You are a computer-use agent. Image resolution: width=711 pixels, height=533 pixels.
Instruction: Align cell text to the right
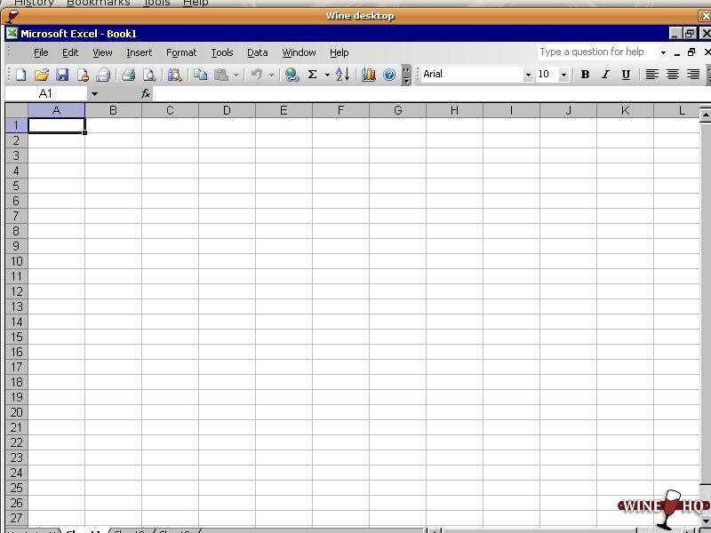[x=693, y=75]
